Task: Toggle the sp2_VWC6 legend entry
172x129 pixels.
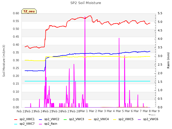Action: [x=148, y=119]
